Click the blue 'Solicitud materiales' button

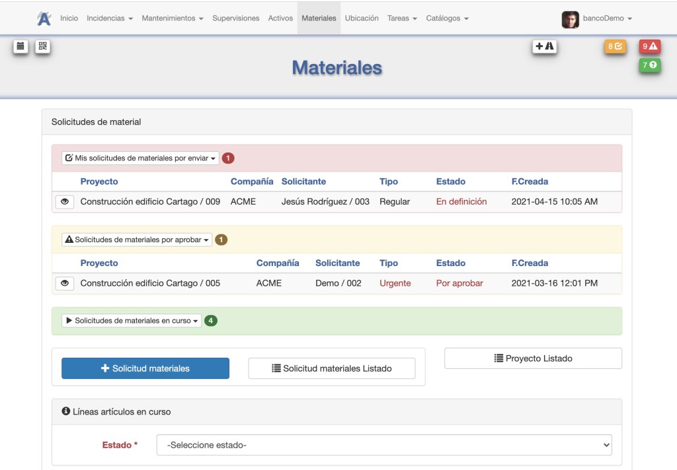coord(145,368)
